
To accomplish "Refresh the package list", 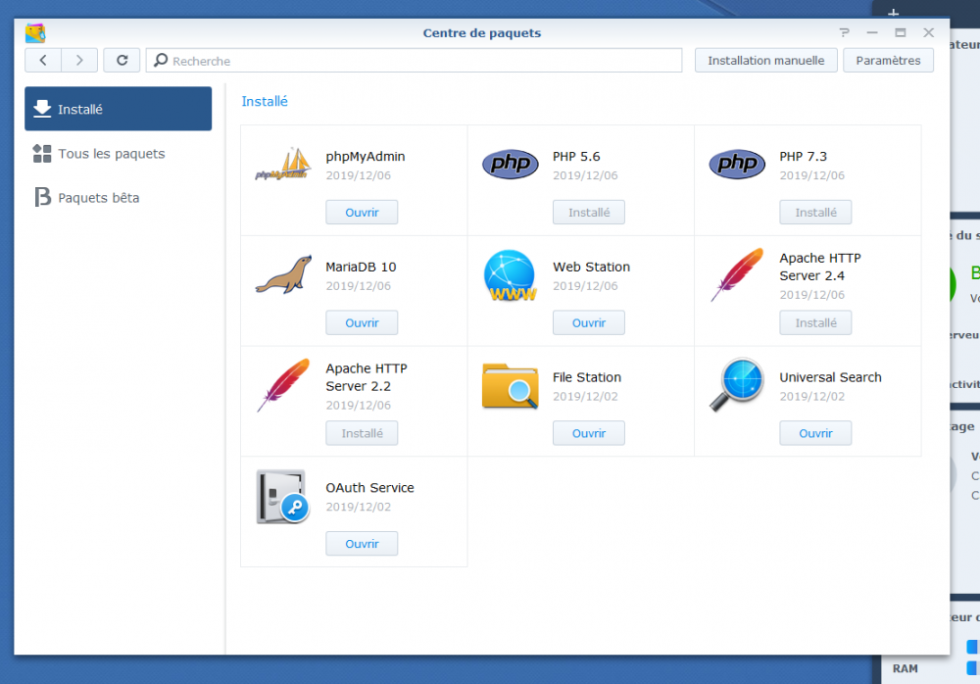I will (122, 60).
